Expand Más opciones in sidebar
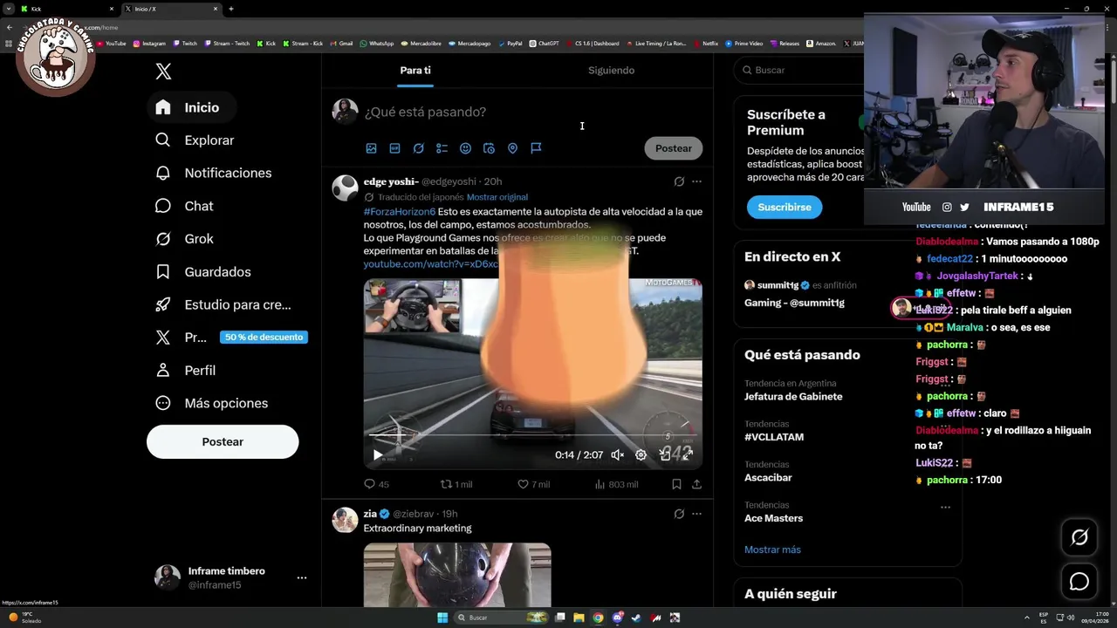Screen dimensions: 1117x628 (x=211, y=403)
